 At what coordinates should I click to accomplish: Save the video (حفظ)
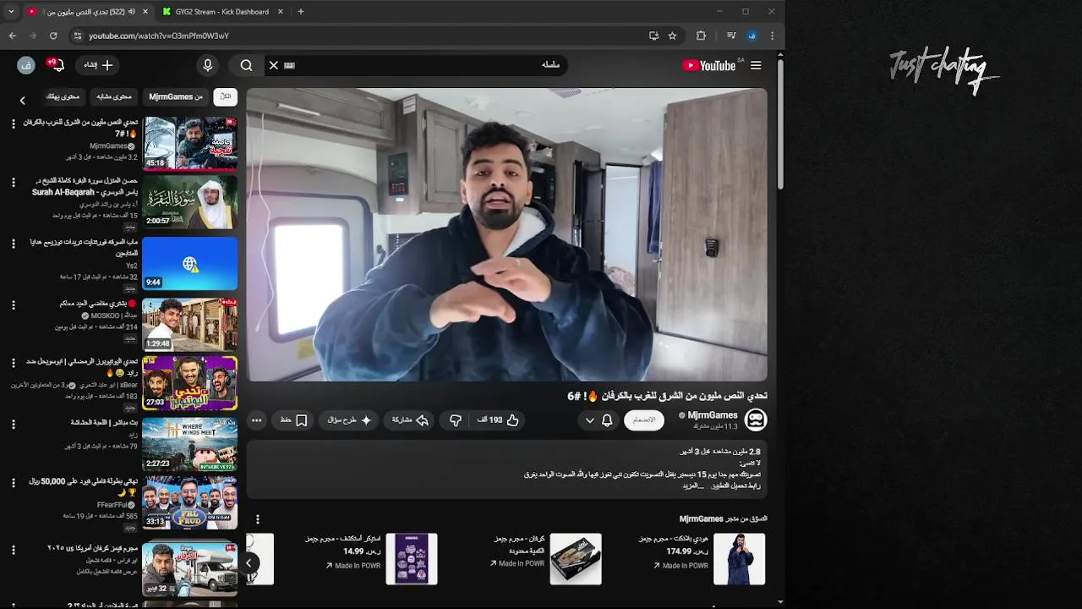coord(293,420)
